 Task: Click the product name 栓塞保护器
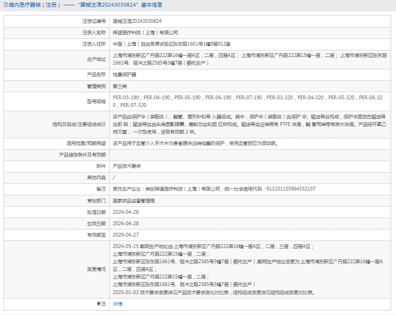click(124, 75)
